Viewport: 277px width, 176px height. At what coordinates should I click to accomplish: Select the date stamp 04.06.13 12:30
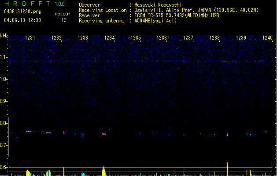tap(22, 20)
